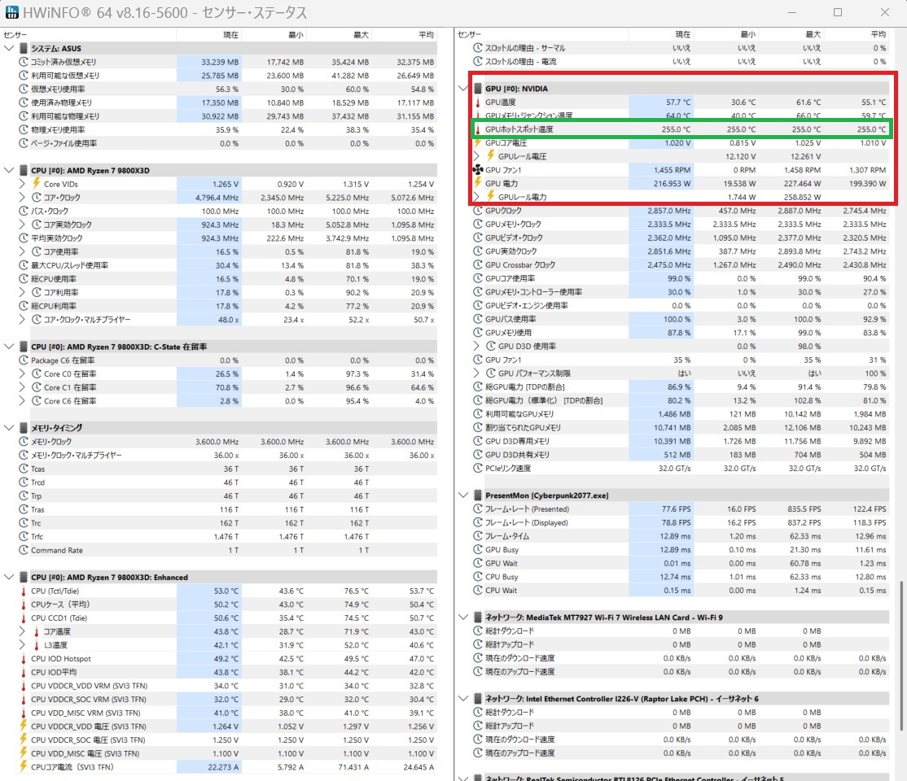Click the HWiNFO app icon in title bar
The height and width of the screenshot is (781, 907).
point(11,12)
